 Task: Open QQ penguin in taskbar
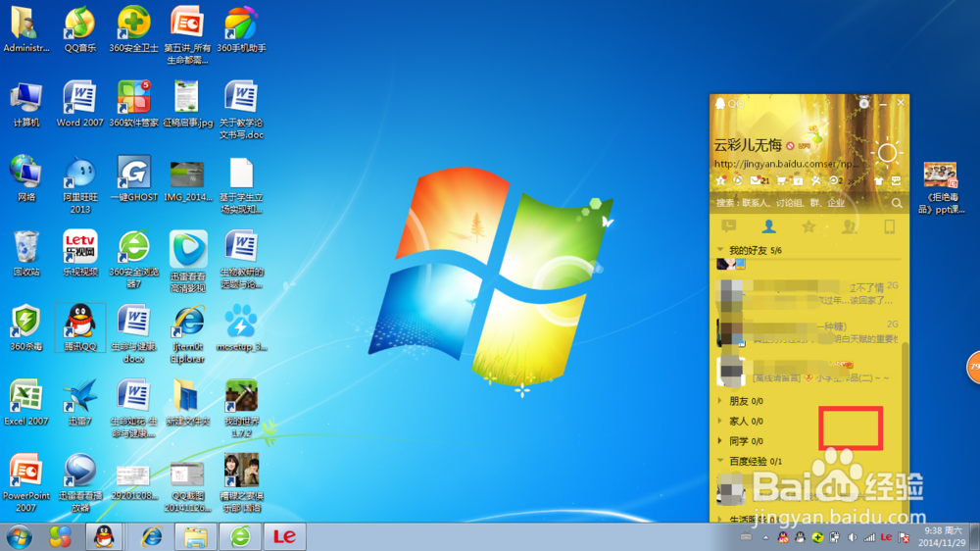point(104,536)
